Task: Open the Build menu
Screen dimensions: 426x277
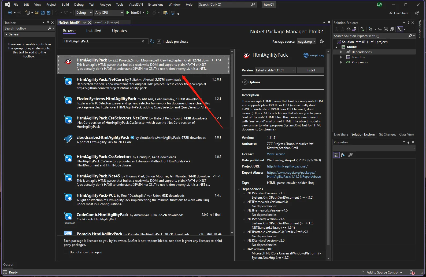Action: [65, 5]
